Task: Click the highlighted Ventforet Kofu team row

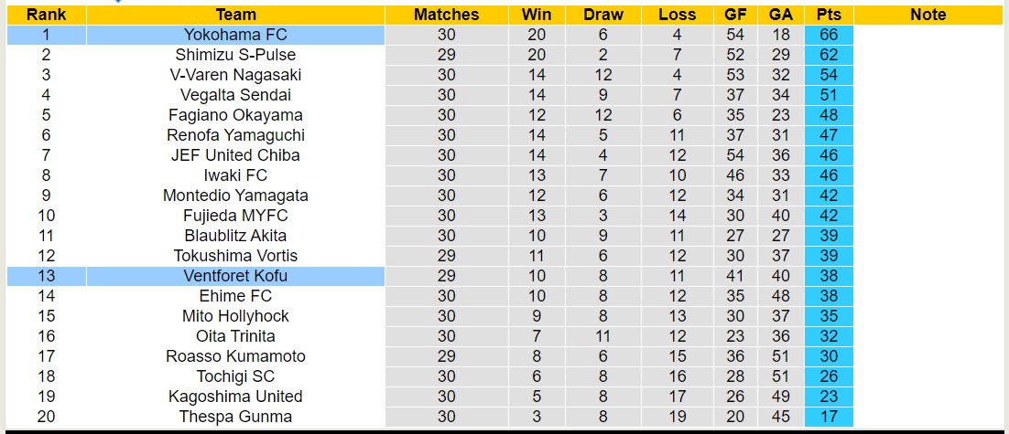Action: click(235, 276)
